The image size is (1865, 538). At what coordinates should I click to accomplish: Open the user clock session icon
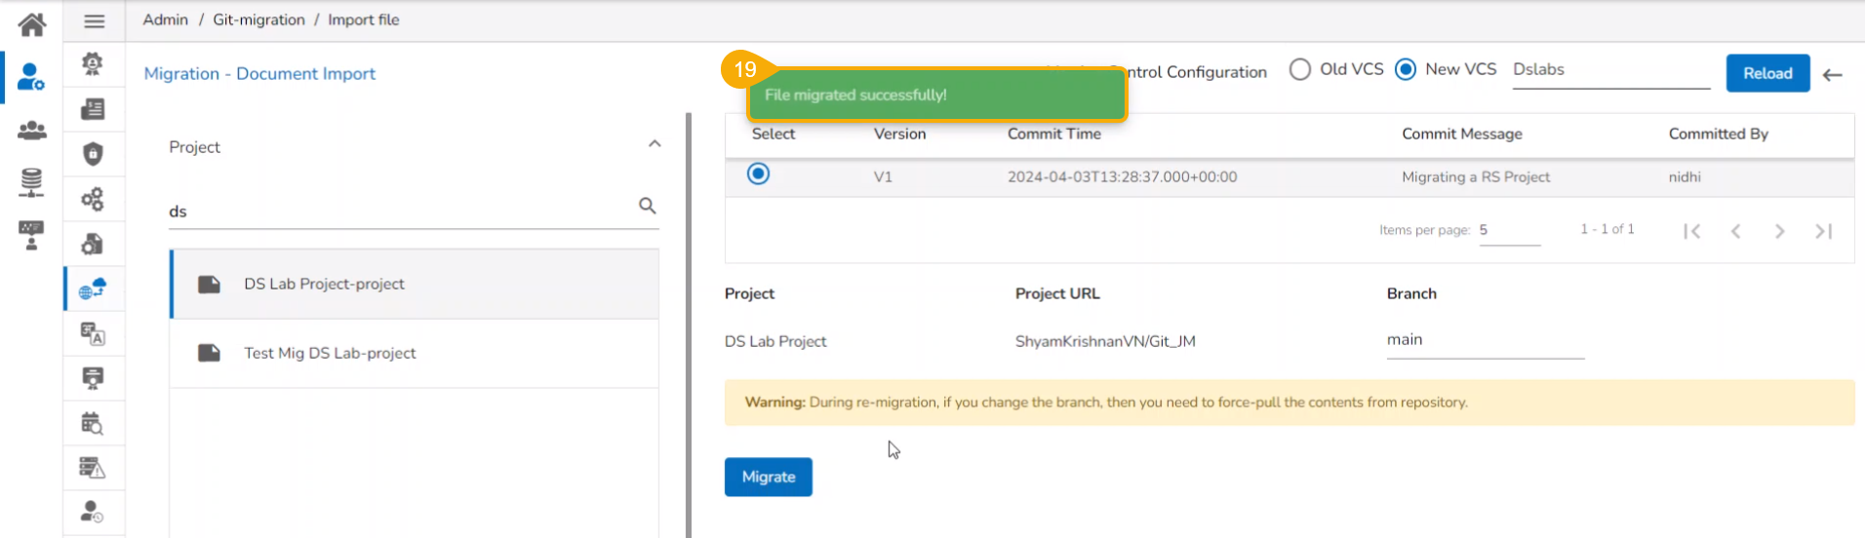click(93, 511)
